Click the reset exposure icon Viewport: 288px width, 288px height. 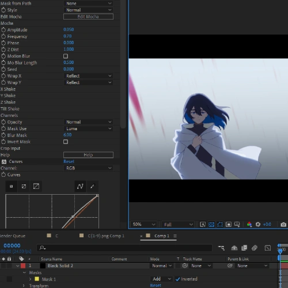258,224
